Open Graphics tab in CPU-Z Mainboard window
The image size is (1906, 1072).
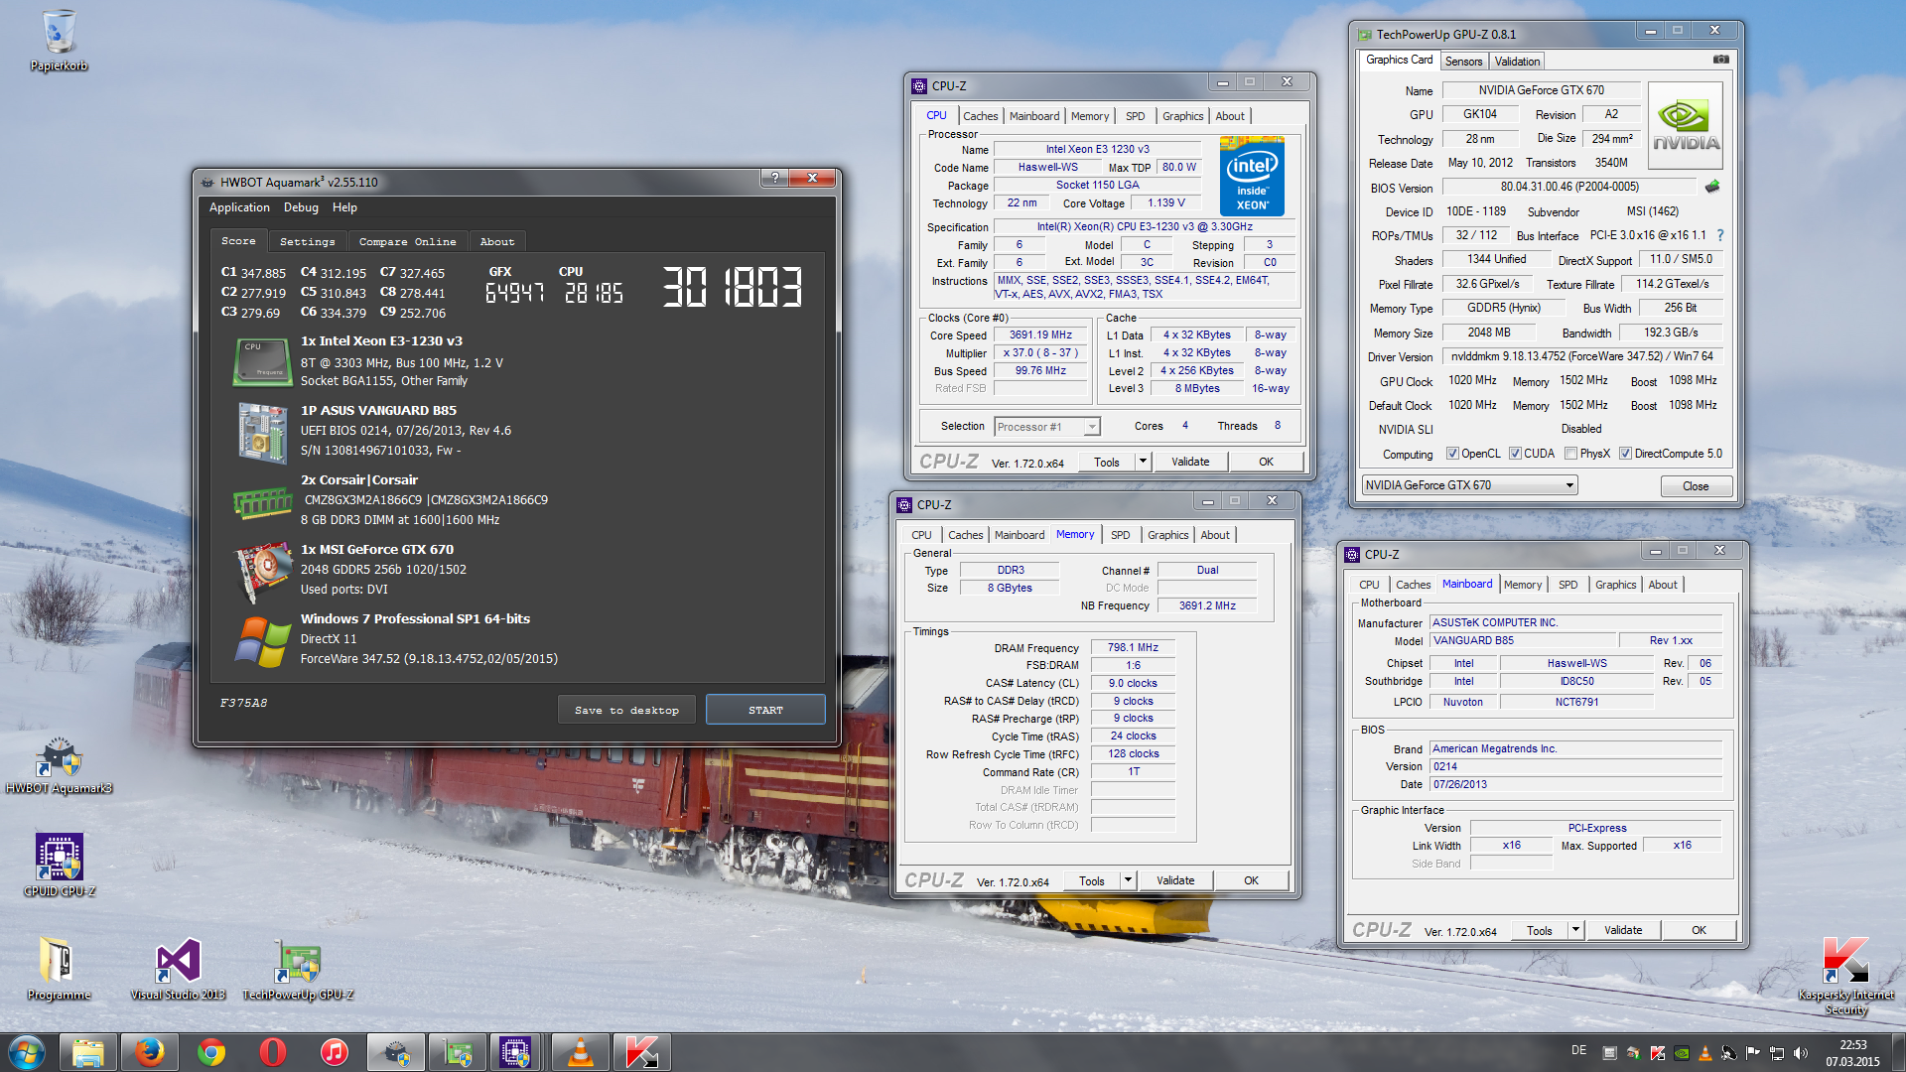pos(1615,585)
